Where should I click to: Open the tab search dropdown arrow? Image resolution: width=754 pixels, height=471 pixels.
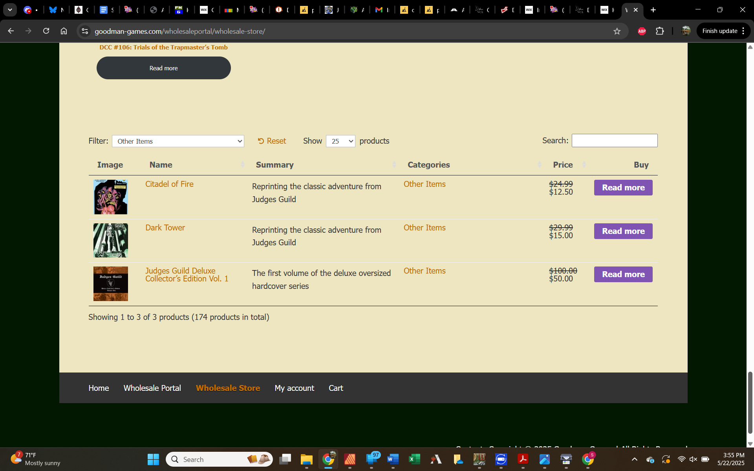tap(10, 10)
